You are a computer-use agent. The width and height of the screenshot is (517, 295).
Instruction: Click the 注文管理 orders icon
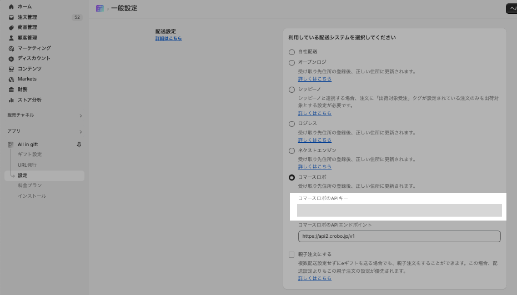click(x=11, y=17)
